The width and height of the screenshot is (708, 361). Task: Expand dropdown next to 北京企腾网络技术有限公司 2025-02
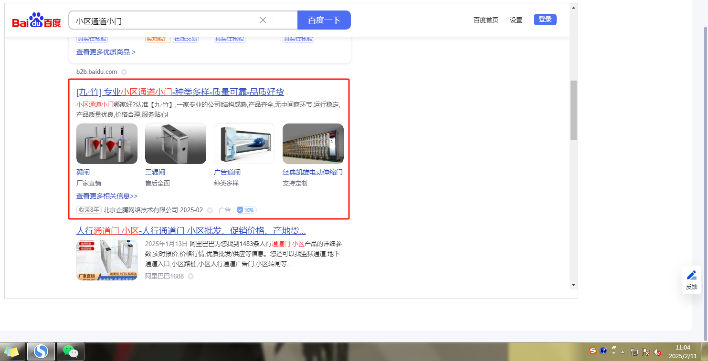210,210
